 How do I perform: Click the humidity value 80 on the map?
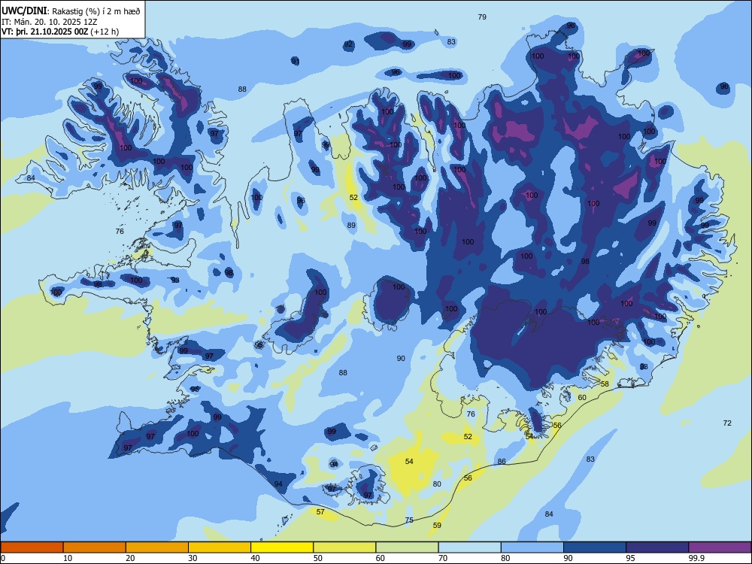(x=437, y=484)
